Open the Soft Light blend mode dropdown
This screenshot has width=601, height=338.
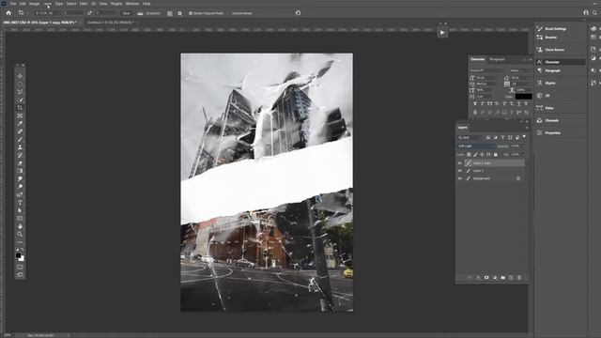476,146
